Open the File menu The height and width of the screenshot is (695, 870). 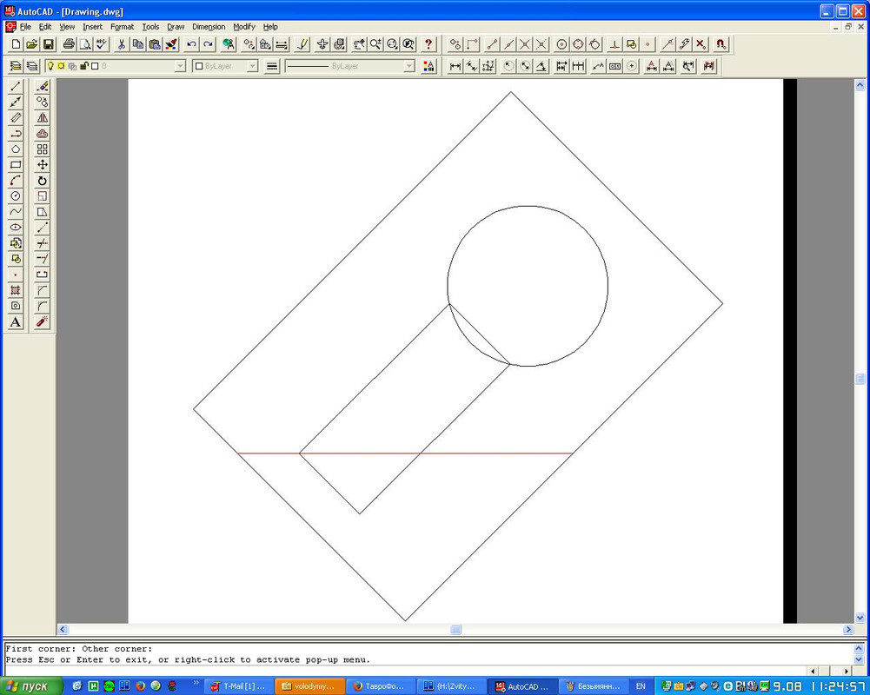(25, 27)
